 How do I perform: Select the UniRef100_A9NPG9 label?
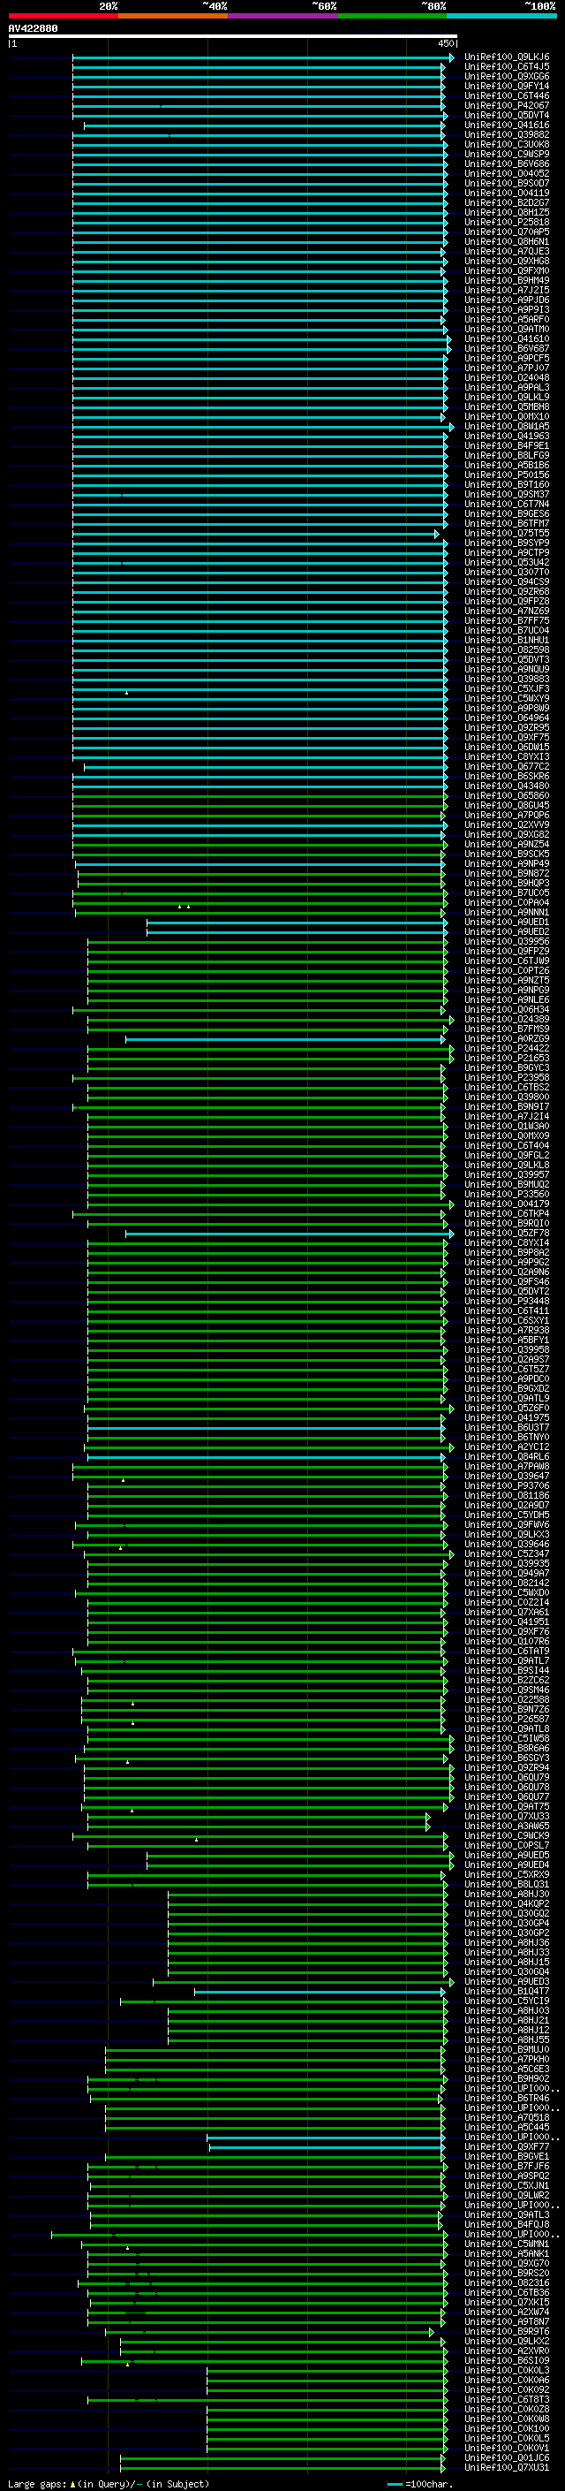tap(507, 991)
